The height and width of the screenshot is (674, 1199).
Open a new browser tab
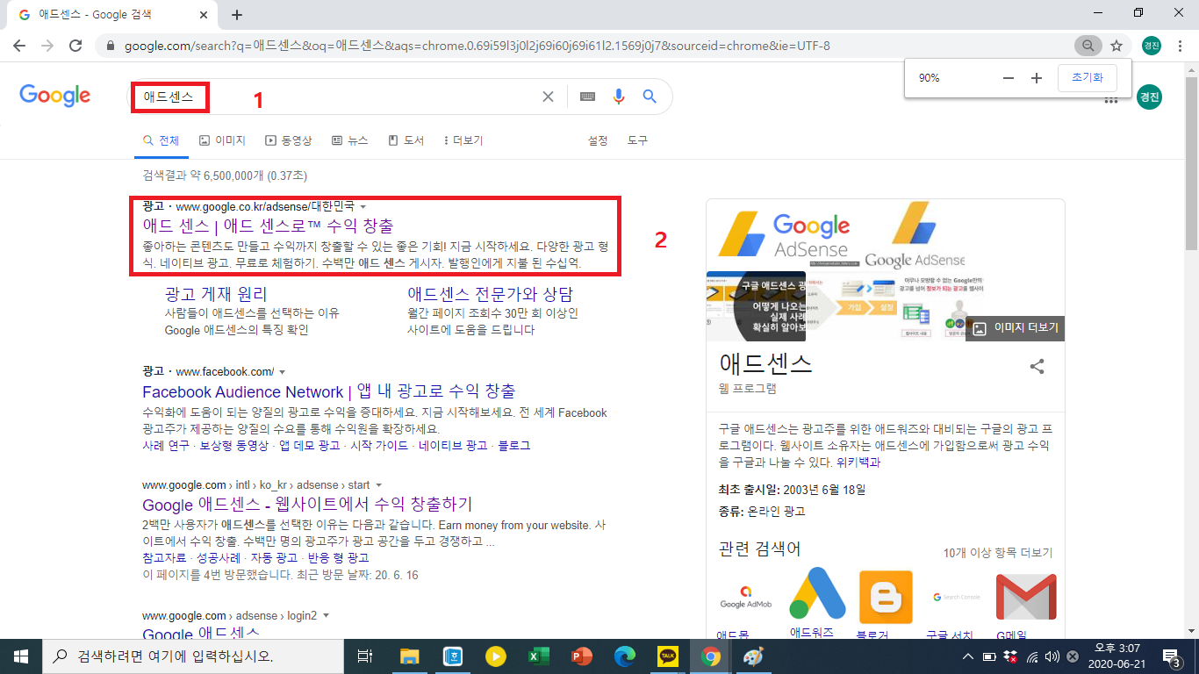coord(237,15)
